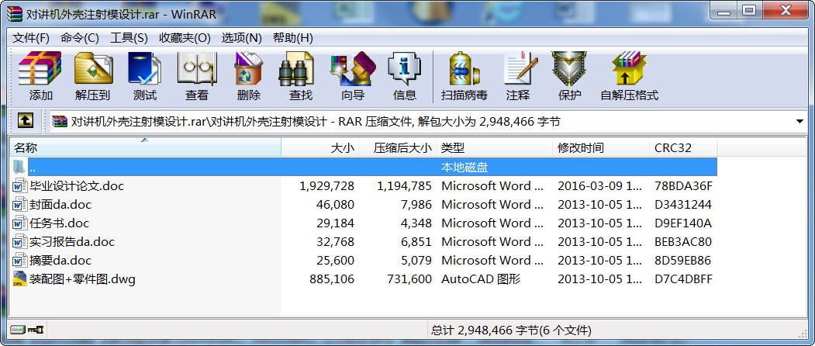Open the 收藏夹(O) menu
The width and height of the screenshot is (815, 346).
point(185,38)
